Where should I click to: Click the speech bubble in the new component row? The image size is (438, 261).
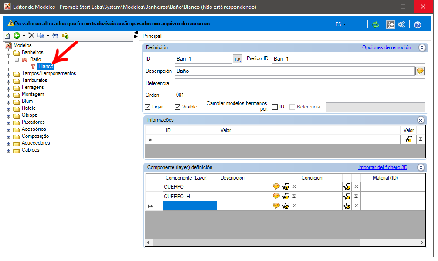[x=276, y=206]
